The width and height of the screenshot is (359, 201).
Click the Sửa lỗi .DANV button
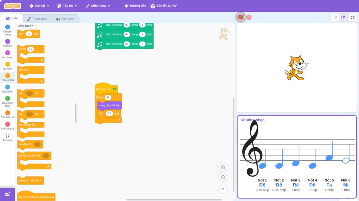tap(164, 6)
